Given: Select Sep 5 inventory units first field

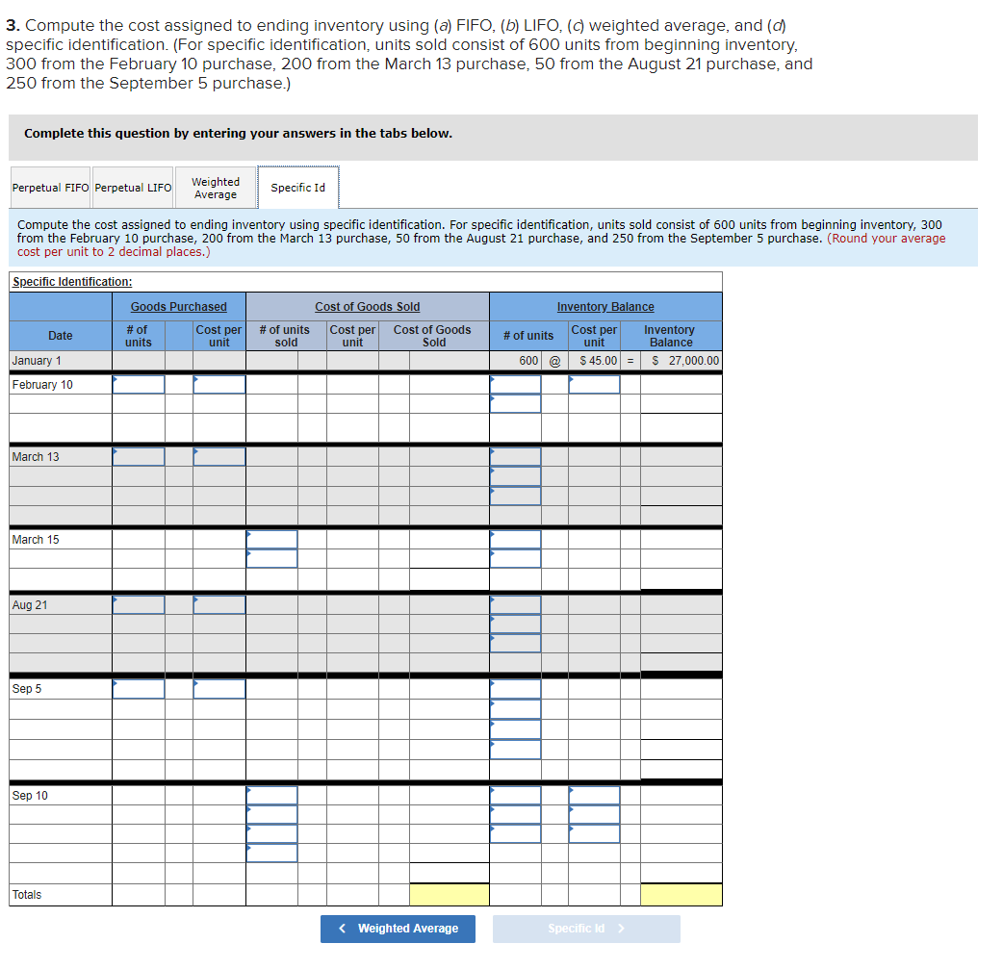Looking at the screenshot, I should point(516,689).
